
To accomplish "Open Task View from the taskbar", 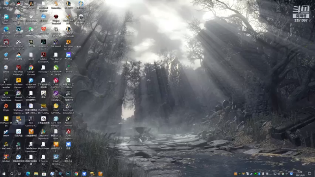I will click(19, 173).
